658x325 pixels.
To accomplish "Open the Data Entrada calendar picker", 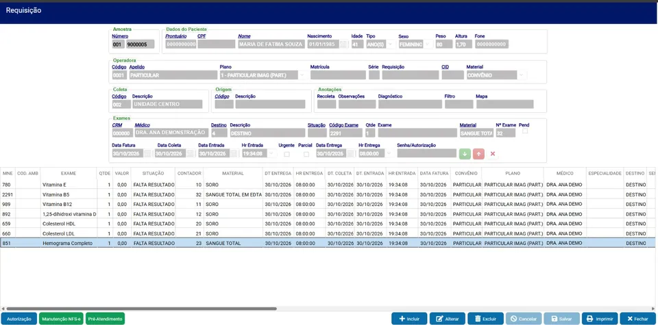I will tap(234, 154).
